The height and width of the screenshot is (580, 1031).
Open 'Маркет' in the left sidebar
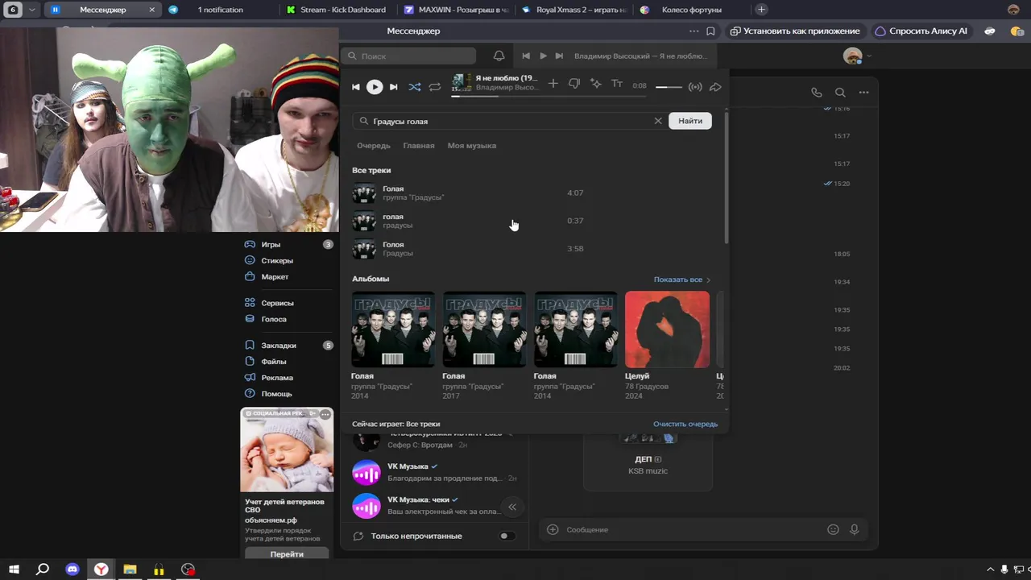[288, 277]
